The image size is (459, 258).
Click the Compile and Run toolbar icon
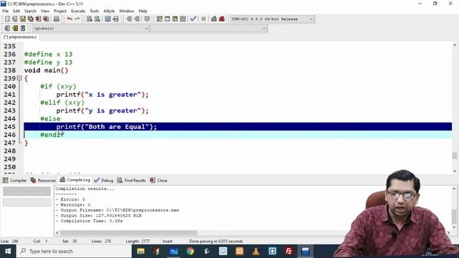175,19
